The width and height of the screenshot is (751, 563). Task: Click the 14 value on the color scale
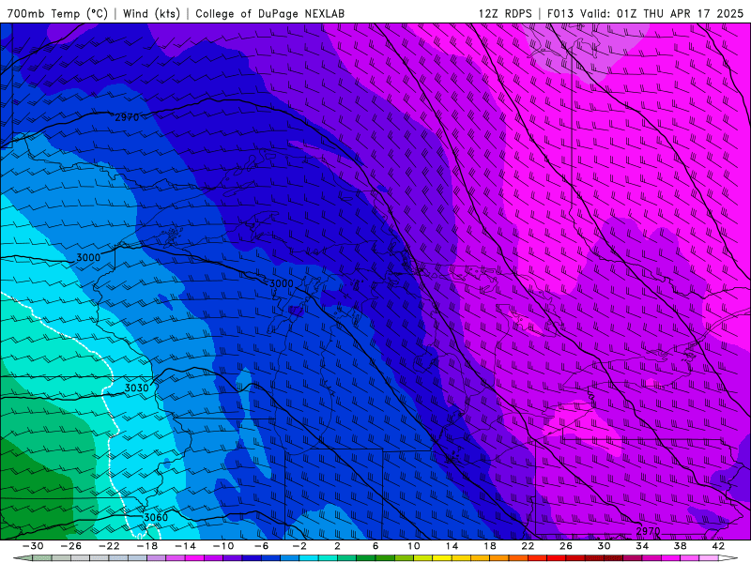pyautogui.click(x=452, y=546)
